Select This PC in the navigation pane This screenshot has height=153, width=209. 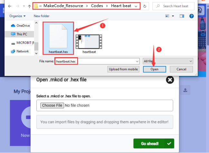(19, 34)
